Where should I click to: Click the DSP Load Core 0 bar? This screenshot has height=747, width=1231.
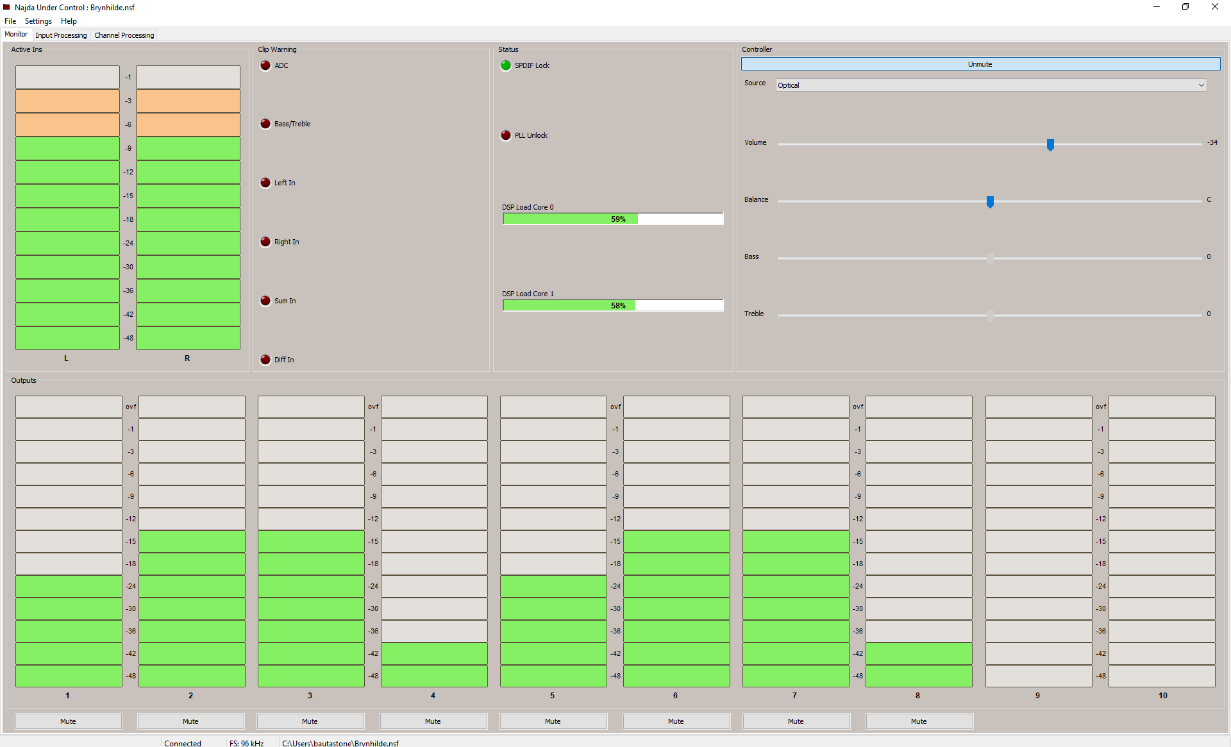[612, 219]
